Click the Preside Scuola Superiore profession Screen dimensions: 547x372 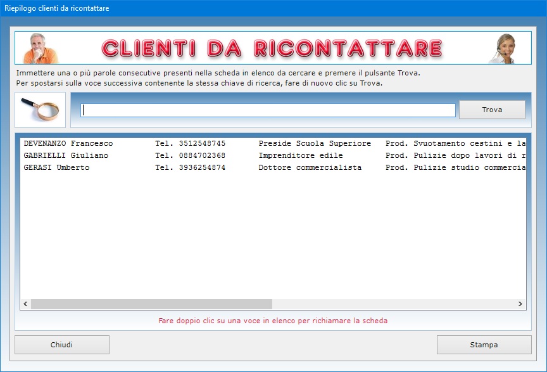(315, 143)
